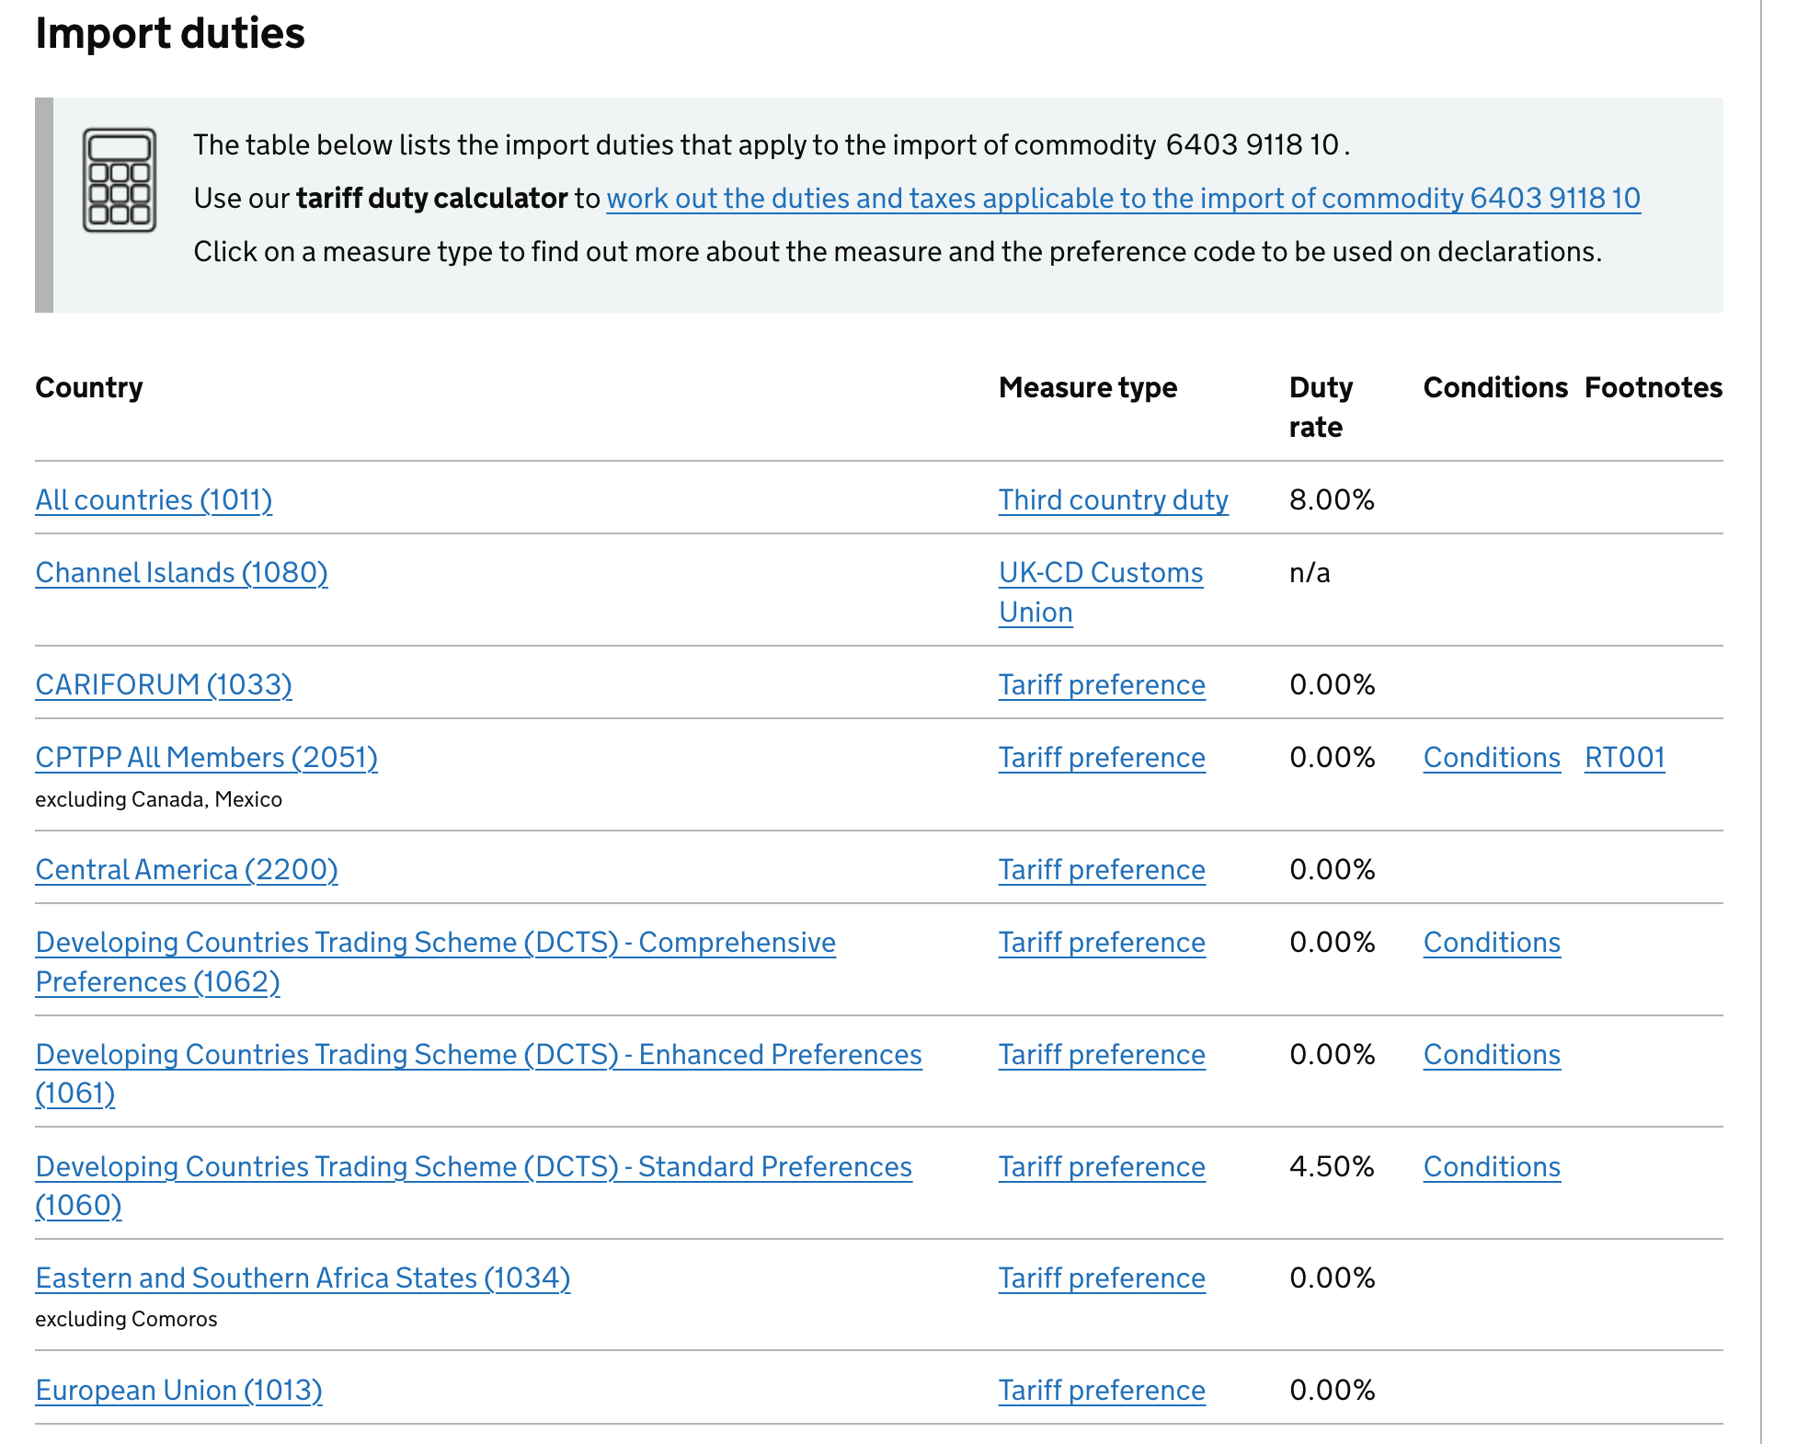View Conditions for DCTS Standard Preferences

tap(1491, 1166)
